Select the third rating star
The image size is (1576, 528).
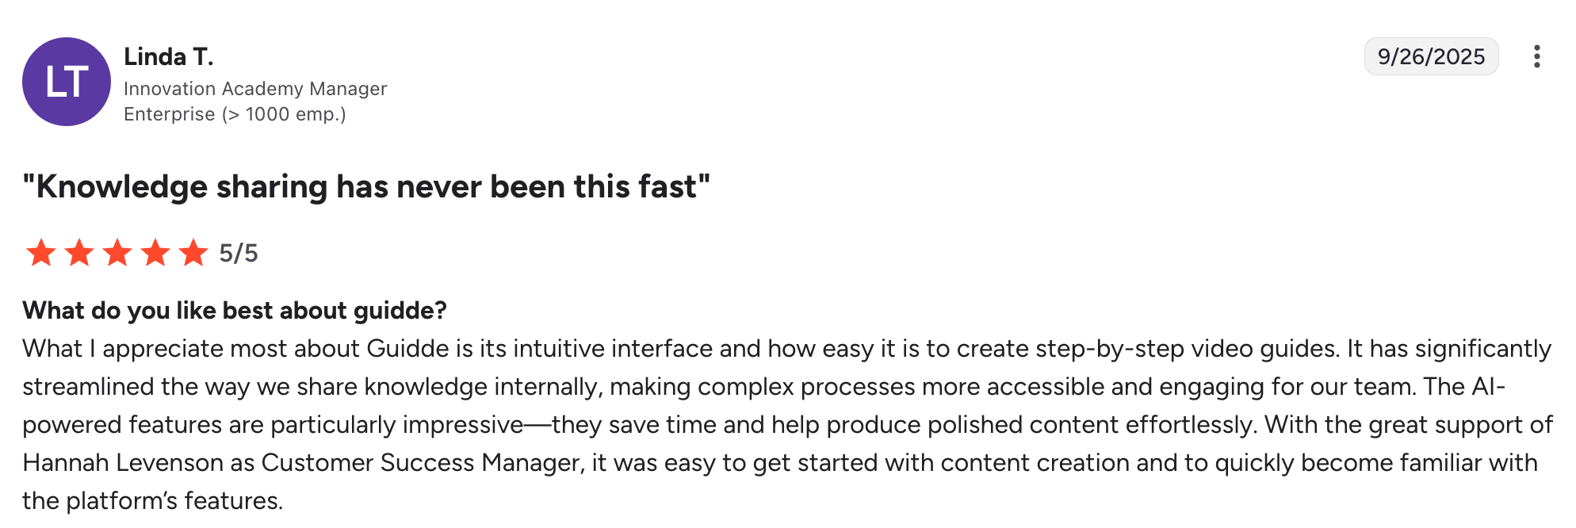pos(117,253)
